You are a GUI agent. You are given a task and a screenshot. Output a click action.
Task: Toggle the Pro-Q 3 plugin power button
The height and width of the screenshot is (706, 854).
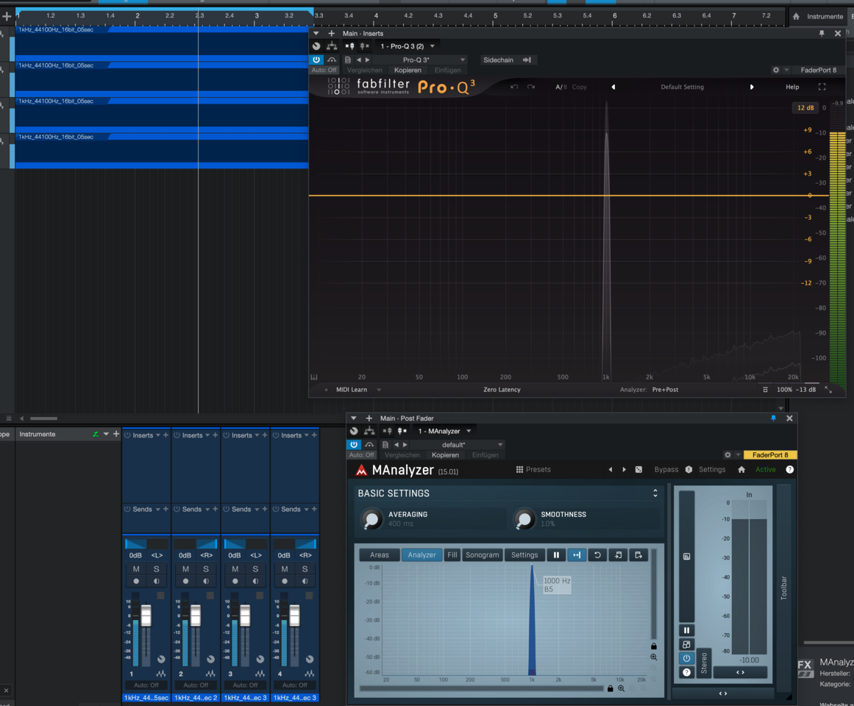(x=316, y=60)
